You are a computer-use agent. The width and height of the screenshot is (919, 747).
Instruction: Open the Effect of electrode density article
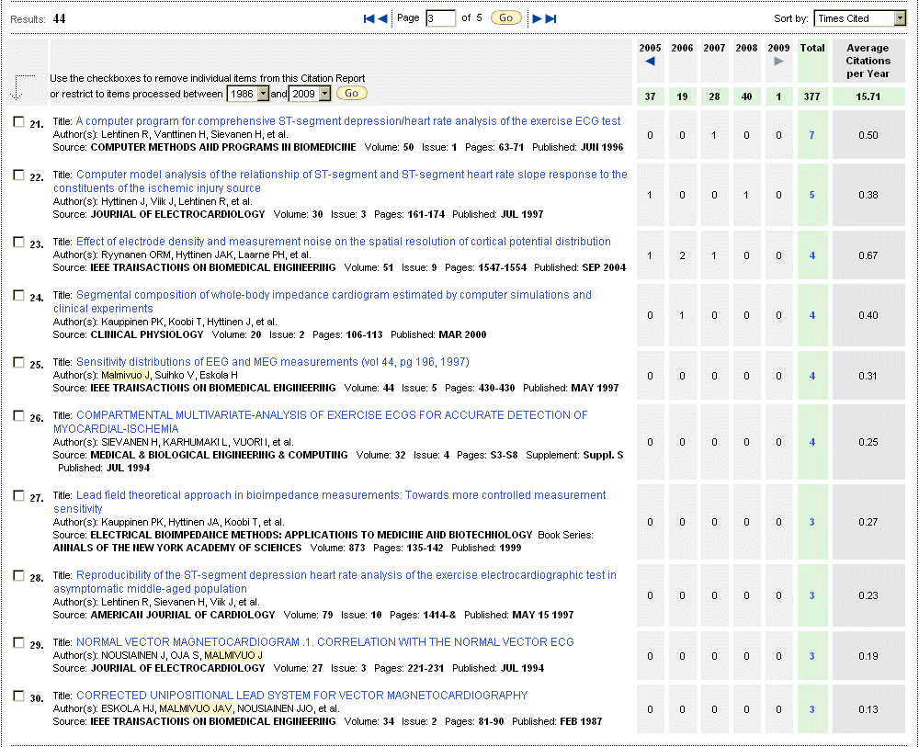coord(343,242)
